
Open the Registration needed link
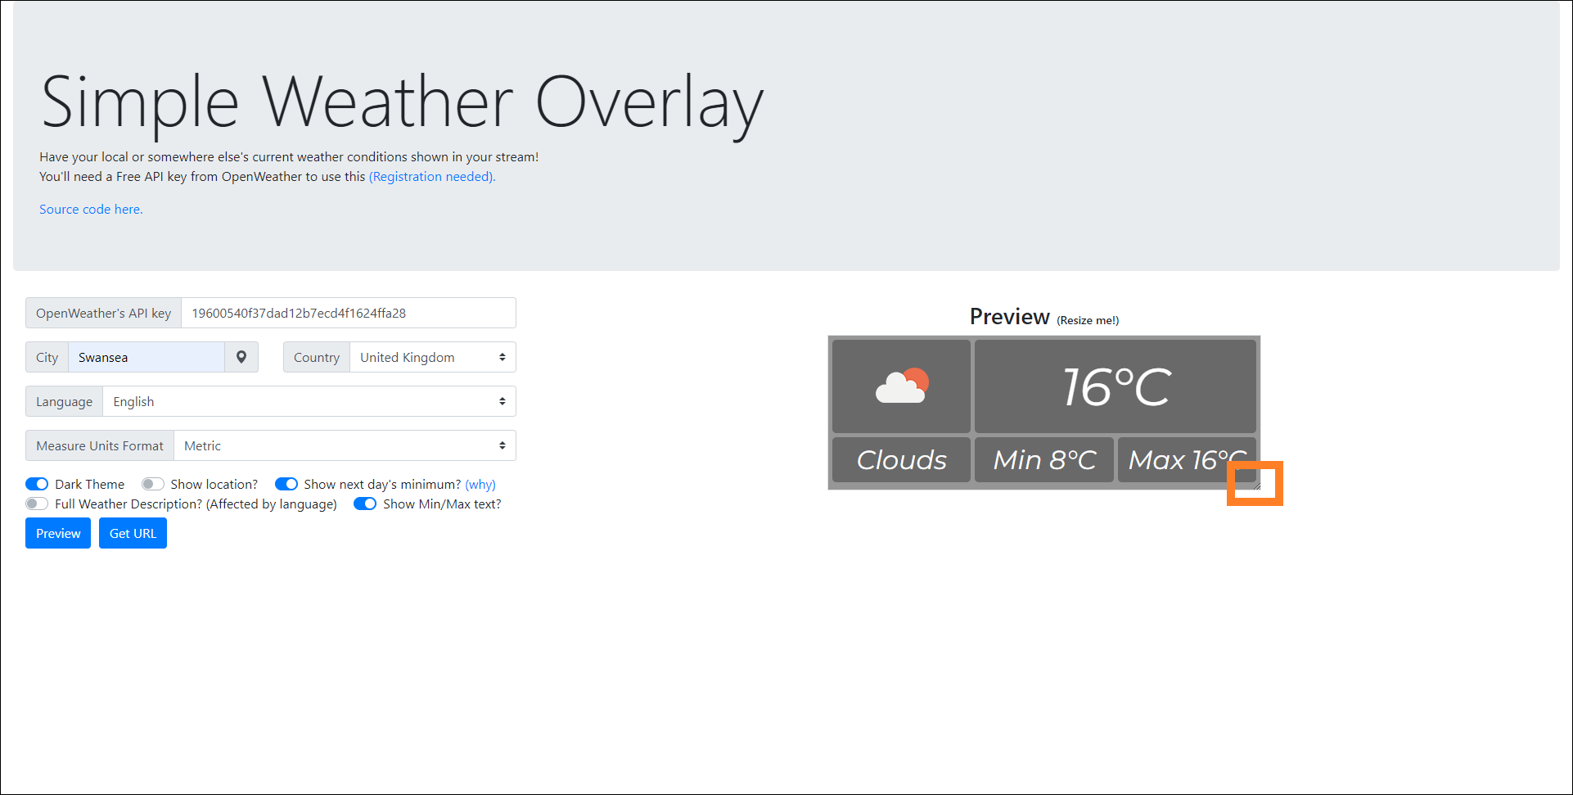pos(431,176)
